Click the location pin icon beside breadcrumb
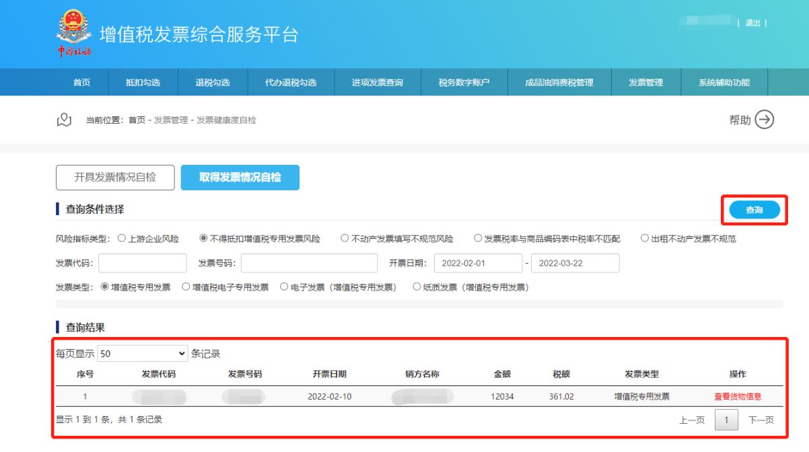 65,120
